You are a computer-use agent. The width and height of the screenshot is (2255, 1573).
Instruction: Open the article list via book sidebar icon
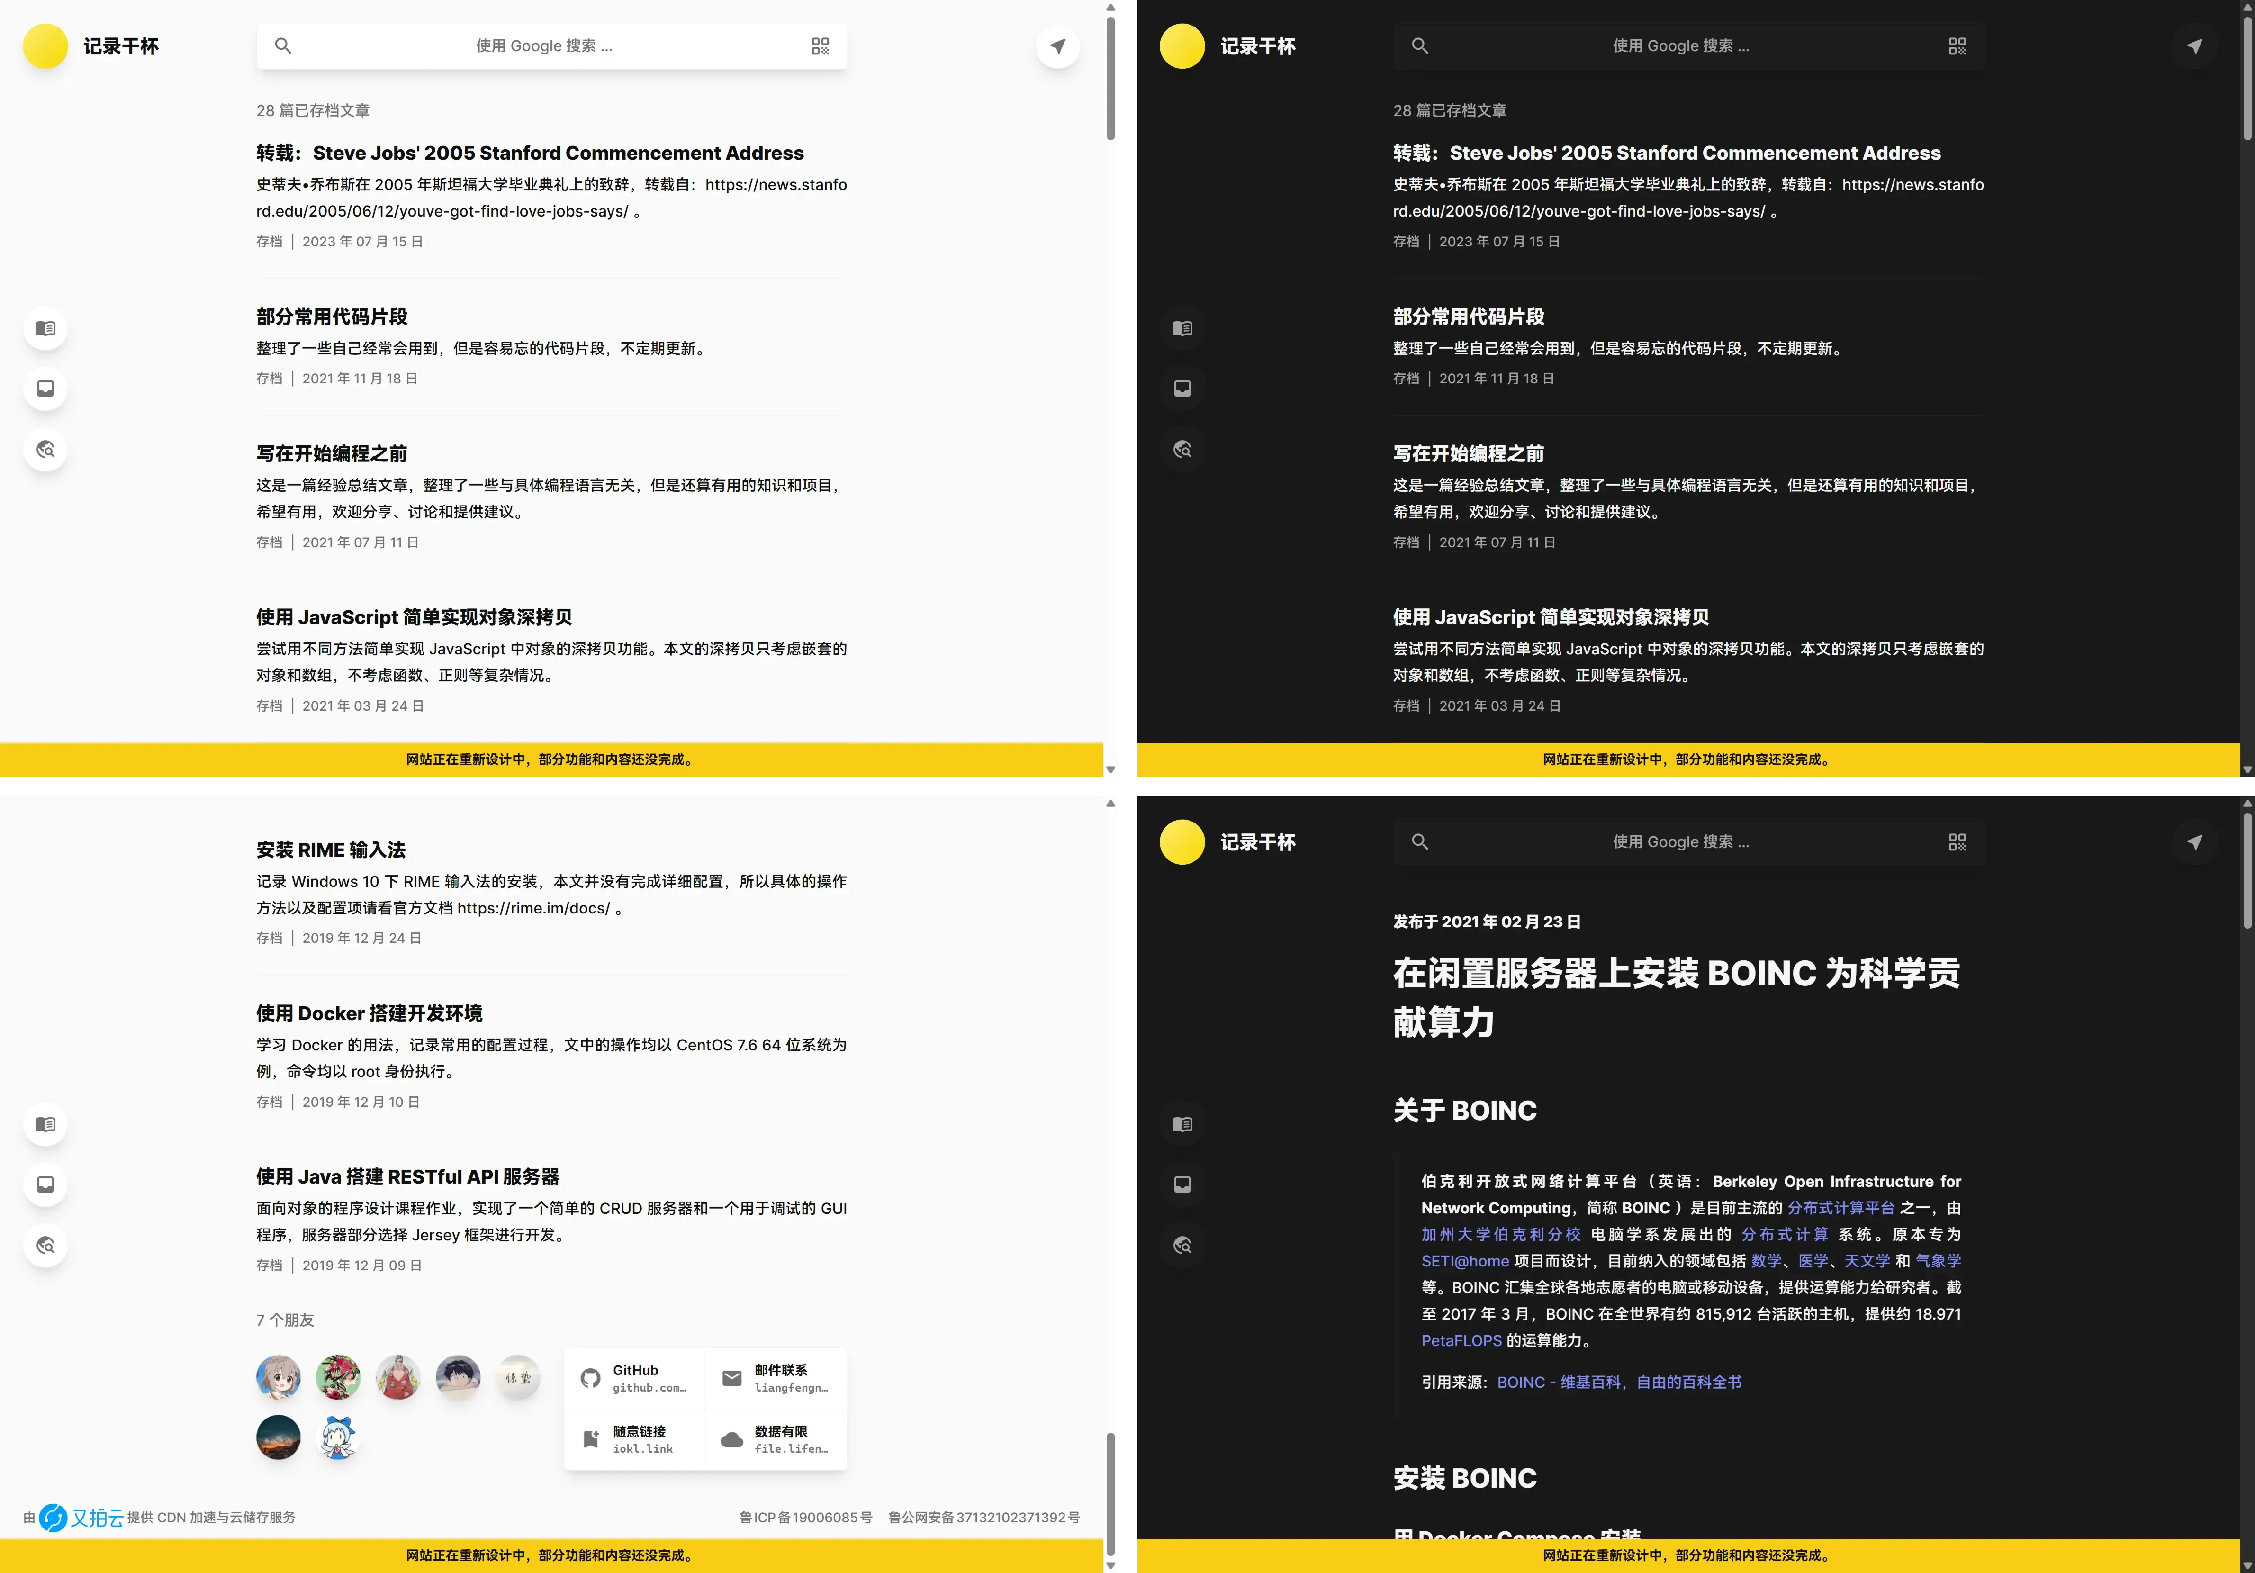pos(45,328)
